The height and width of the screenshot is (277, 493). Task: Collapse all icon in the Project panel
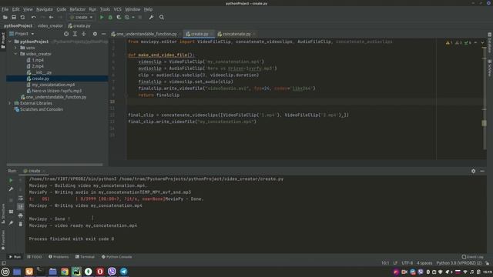[x=84, y=34]
